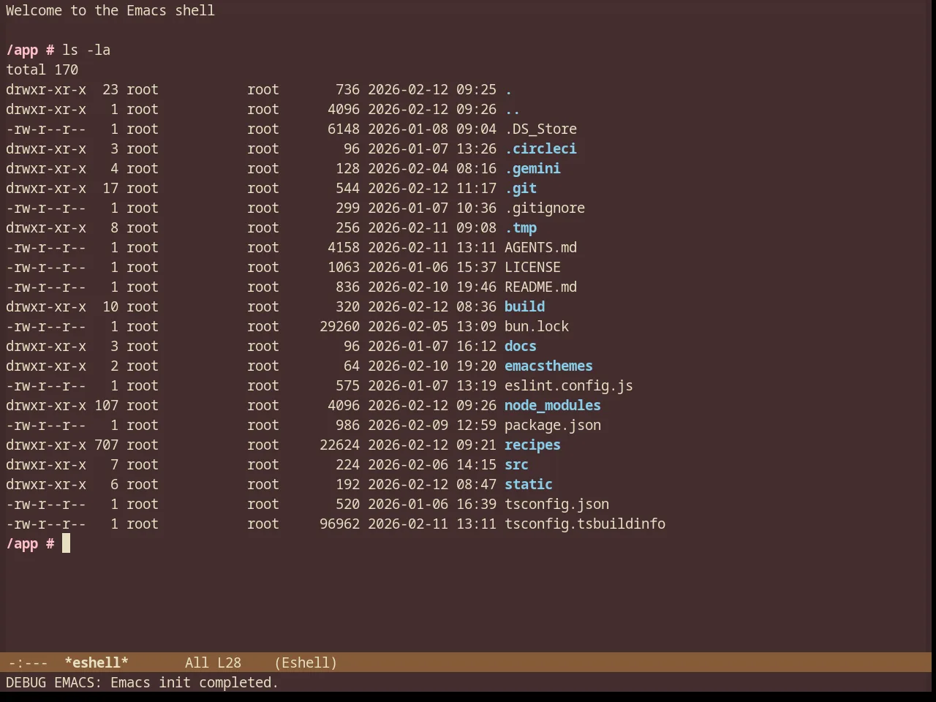
Task: Select the .git directory entry
Action: point(521,188)
